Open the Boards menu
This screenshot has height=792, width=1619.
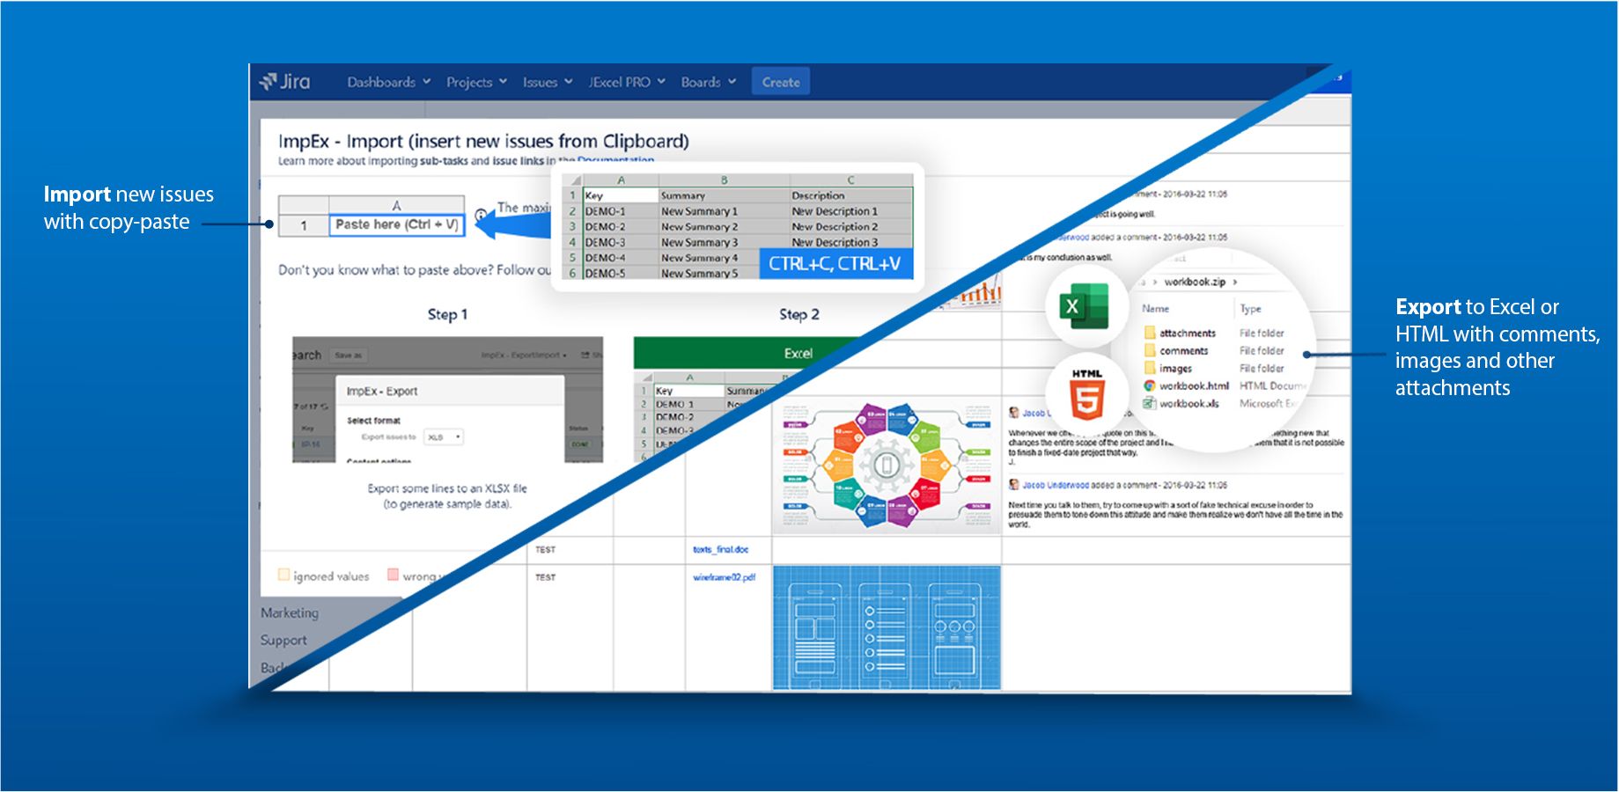[x=708, y=82]
